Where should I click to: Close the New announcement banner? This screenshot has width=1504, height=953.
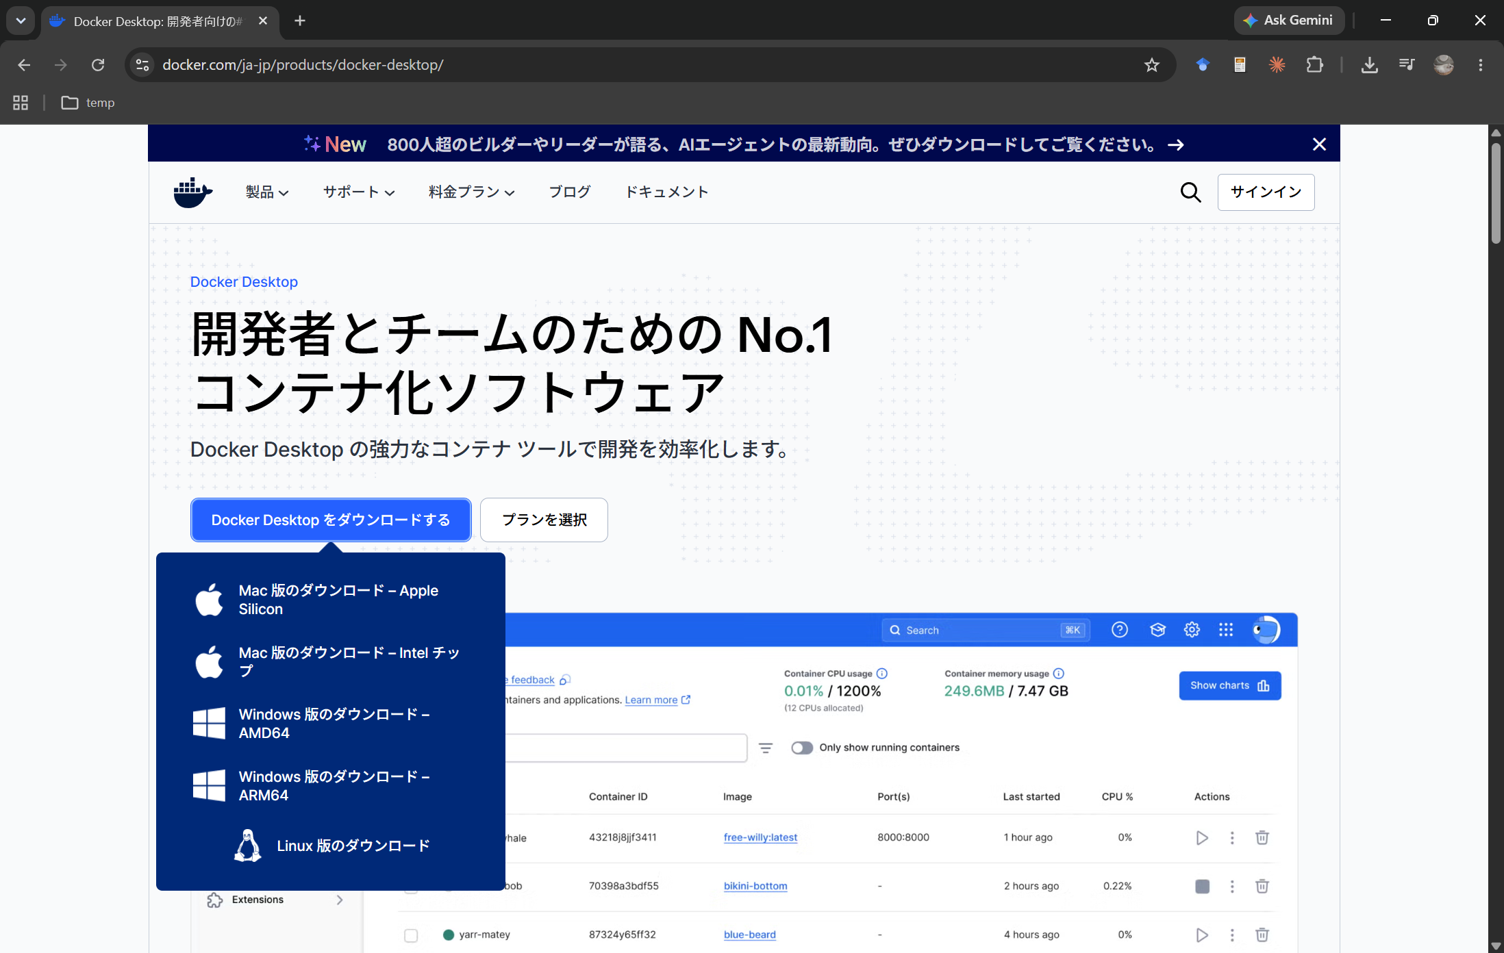[1319, 144]
